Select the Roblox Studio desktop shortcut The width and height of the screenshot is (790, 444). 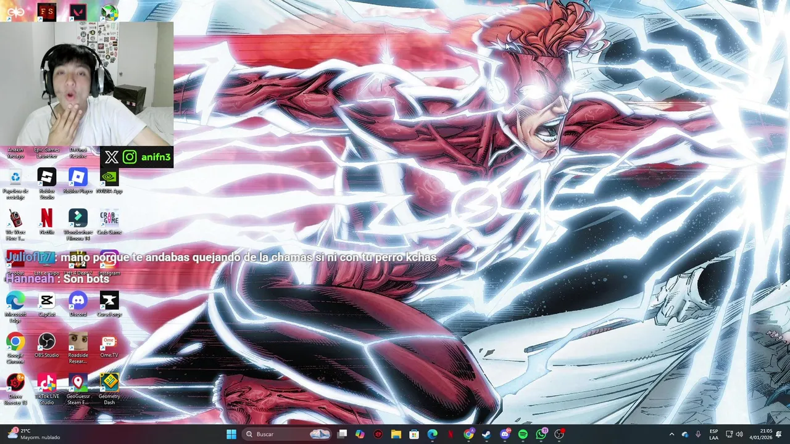(47, 183)
